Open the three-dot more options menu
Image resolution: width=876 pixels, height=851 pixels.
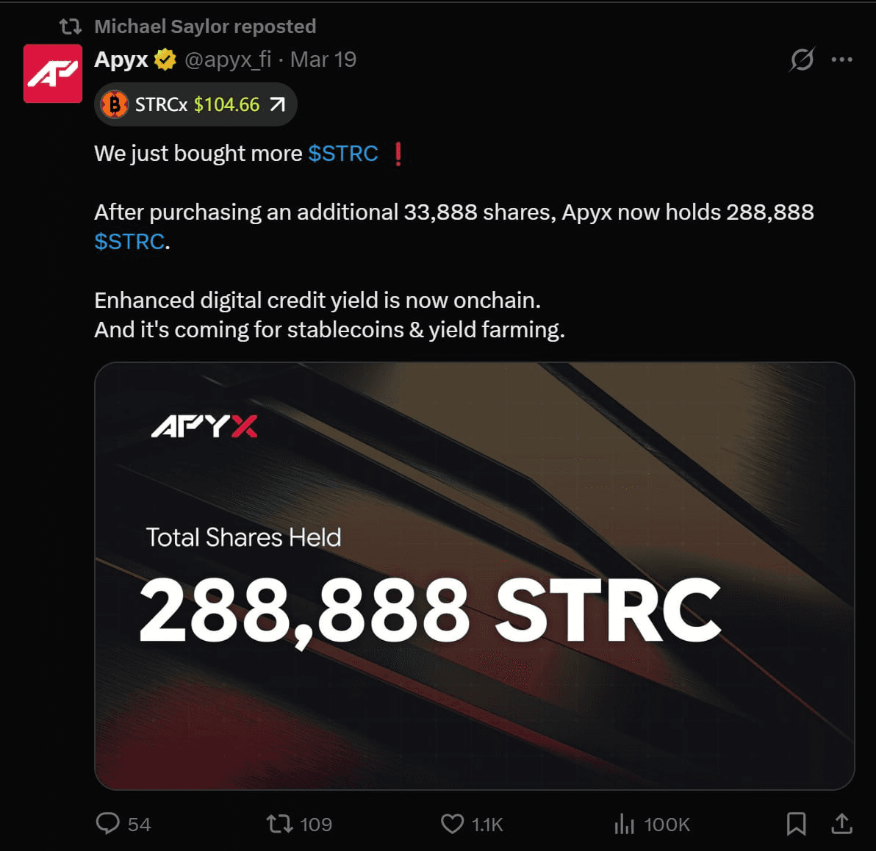coord(841,60)
